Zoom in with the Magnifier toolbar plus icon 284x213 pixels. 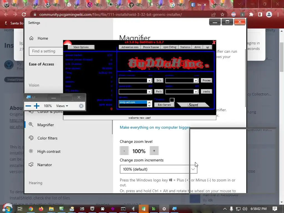[37, 106]
